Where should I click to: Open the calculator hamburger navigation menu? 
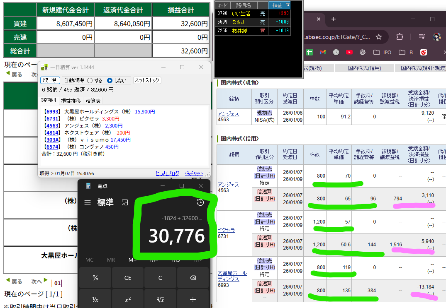[88, 202]
